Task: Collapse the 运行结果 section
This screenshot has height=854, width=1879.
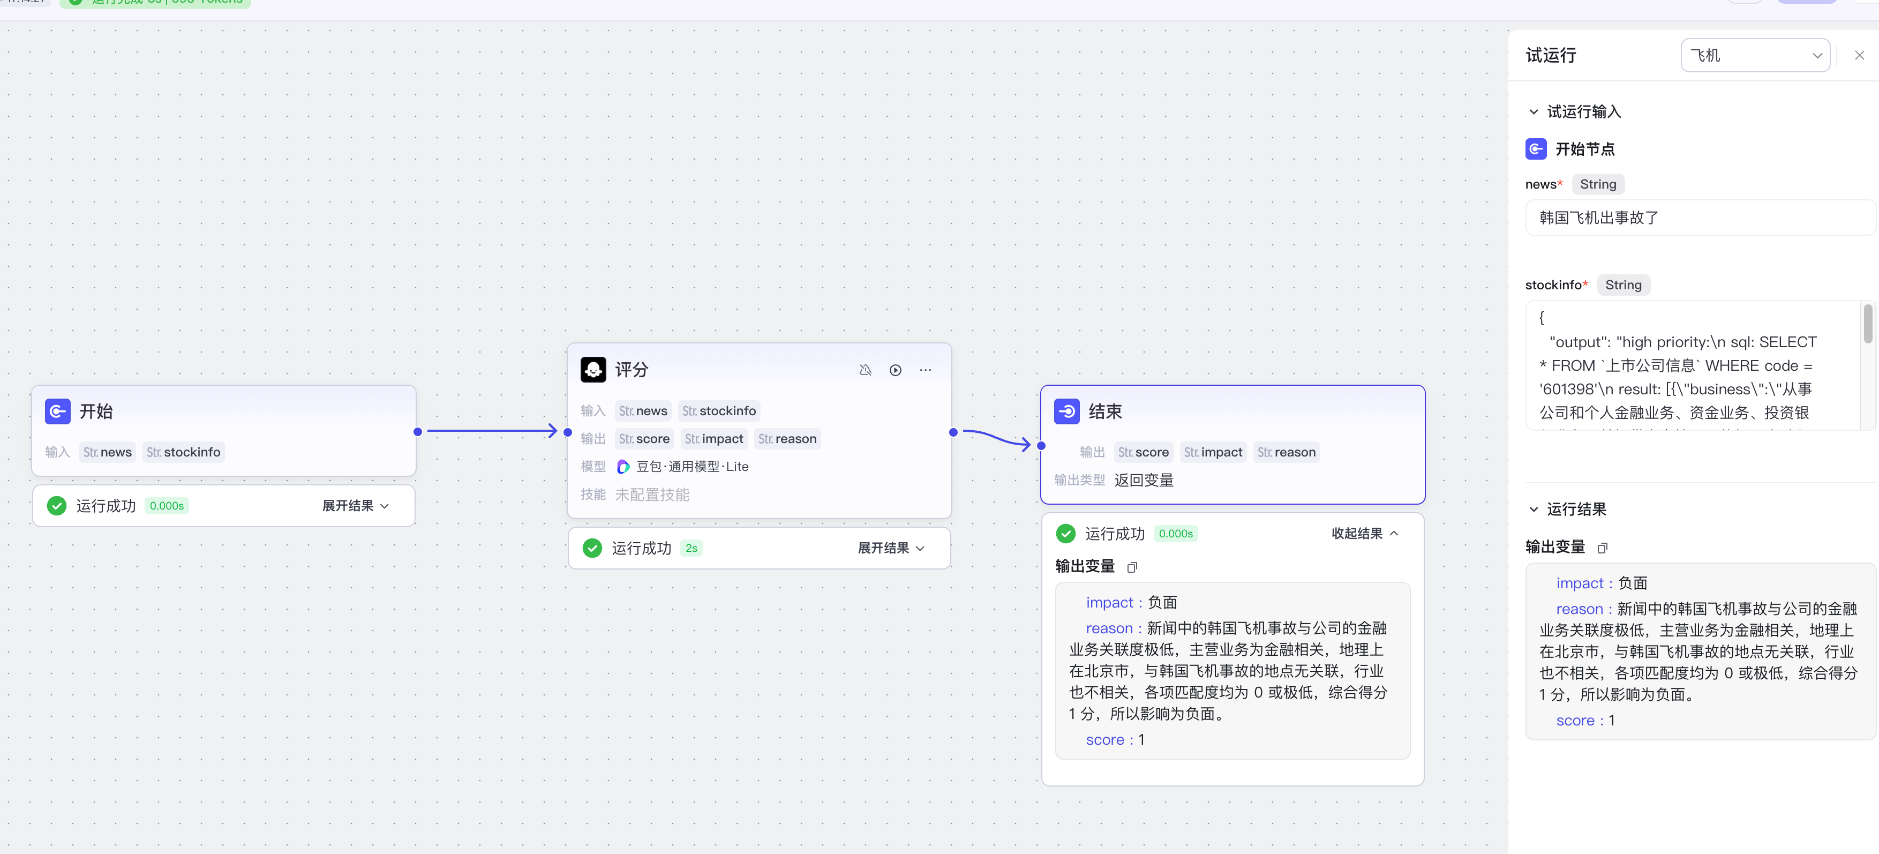Action: 1534,509
